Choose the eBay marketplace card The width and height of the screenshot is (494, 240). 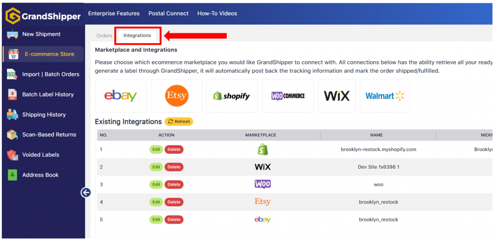121,95
